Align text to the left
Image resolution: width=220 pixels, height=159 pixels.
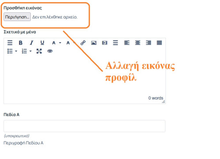click(127, 43)
